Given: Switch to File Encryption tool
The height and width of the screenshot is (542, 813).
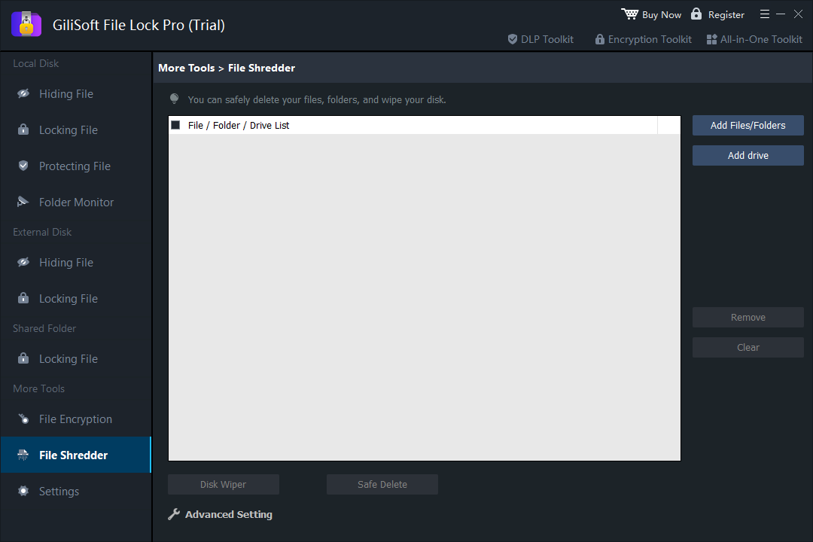Looking at the screenshot, I should (76, 419).
